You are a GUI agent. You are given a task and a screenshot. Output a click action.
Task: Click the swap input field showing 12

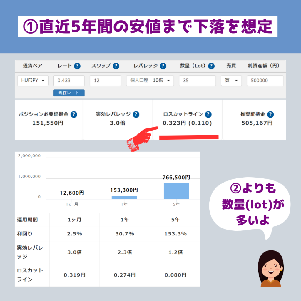(x=105, y=81)
